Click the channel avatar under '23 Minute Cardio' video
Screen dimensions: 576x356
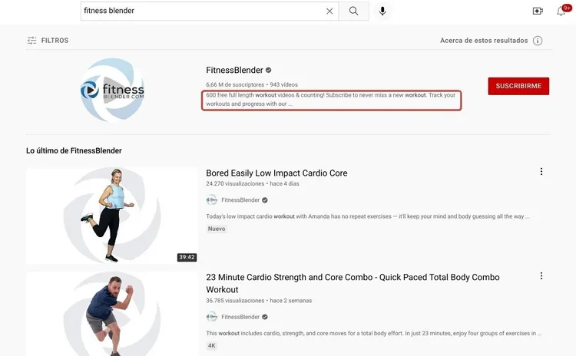(212, 317)
